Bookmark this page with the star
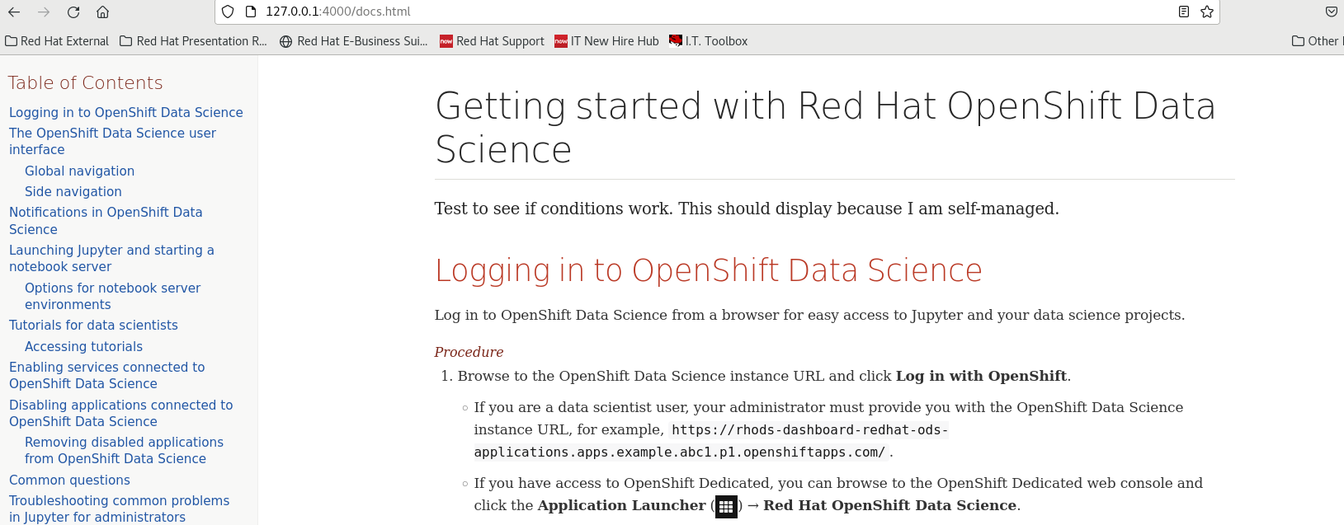This screenshot has width=1344, height=525. click(x=1207, y=12)
